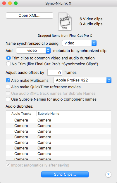Image resolution: width=117 pixels, height=183 pixels.
Task: Click the Subrole Name column header
Action: pos(74,114)
